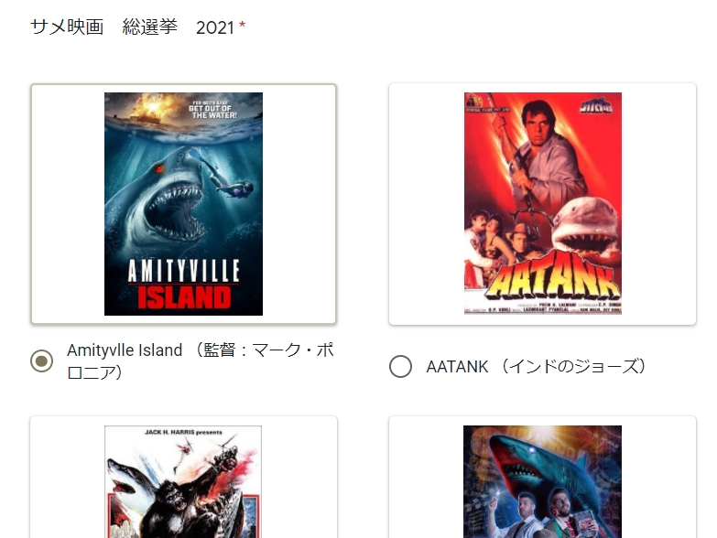Image resolution: width=717 pixels, height=538 pixels.
Task: Open the Jack H. Harris presents poster
Action: tap(183, 481)
